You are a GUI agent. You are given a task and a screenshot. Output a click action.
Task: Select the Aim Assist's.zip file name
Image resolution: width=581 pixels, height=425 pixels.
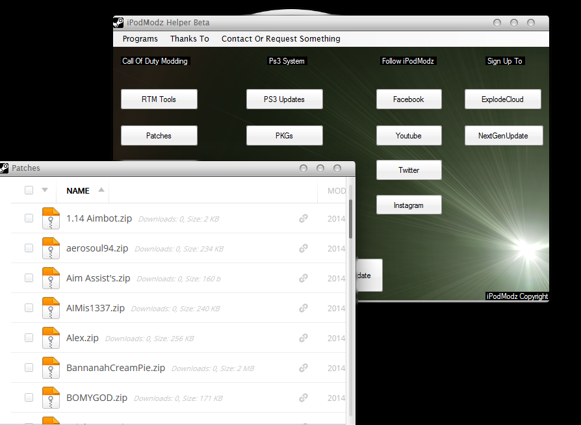tap(98, 278)
